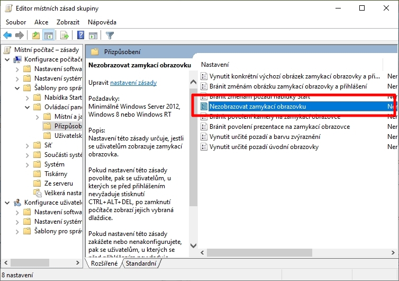Click the Místní počítač – zásady scroll icon

click(x=7, y=50)
